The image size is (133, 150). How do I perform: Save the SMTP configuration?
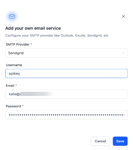pos(120,141)
